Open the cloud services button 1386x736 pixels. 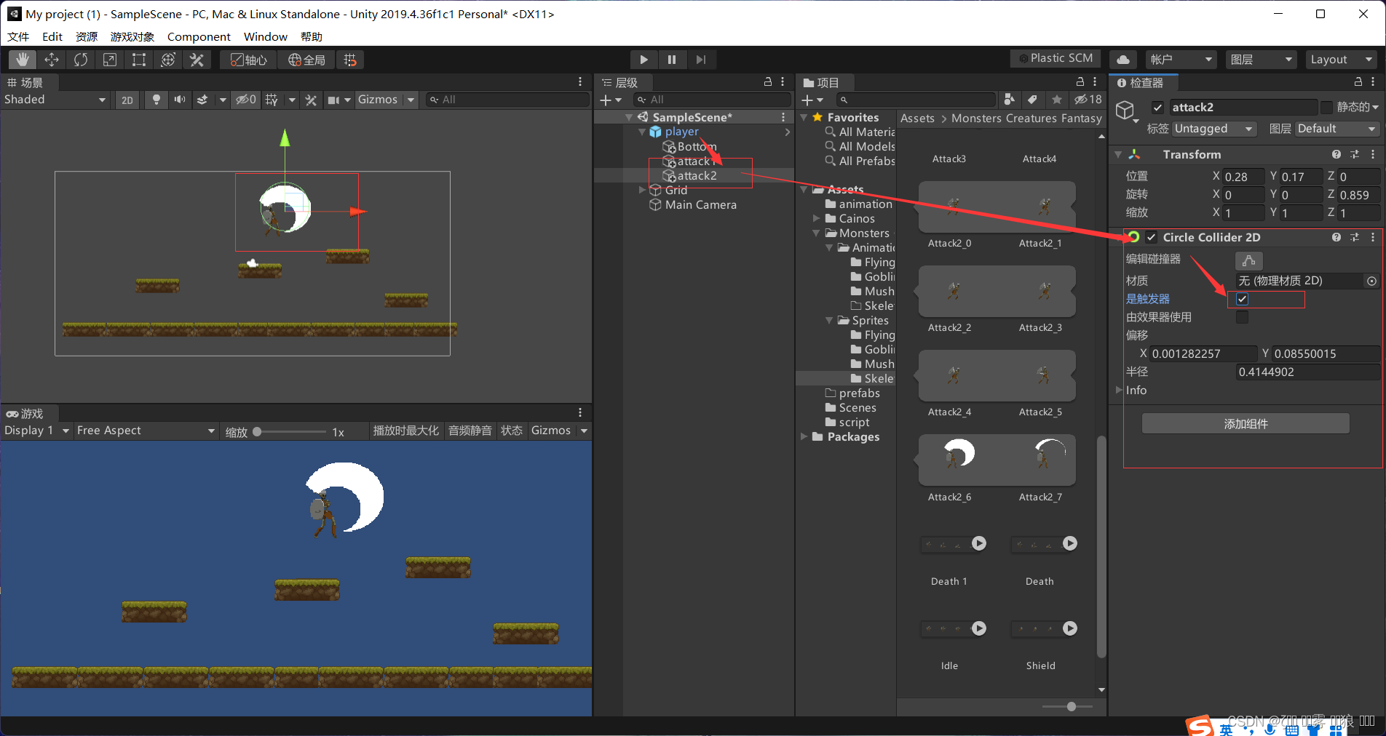1123,60
